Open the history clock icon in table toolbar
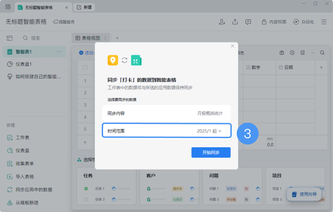 click(x=292, y=52)
